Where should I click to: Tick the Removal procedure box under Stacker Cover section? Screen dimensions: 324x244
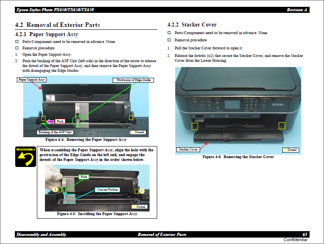169,40
